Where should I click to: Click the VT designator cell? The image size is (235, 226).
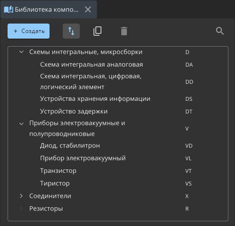pos(188,171)
